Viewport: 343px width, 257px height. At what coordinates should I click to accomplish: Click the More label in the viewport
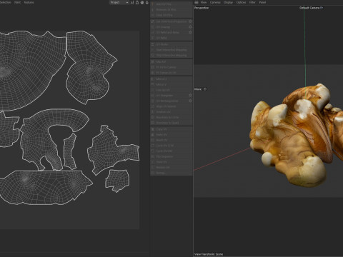coord(198,89)
